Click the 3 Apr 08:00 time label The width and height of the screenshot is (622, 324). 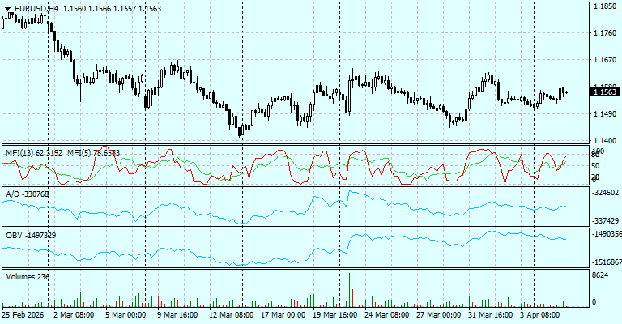coord(540,315)
